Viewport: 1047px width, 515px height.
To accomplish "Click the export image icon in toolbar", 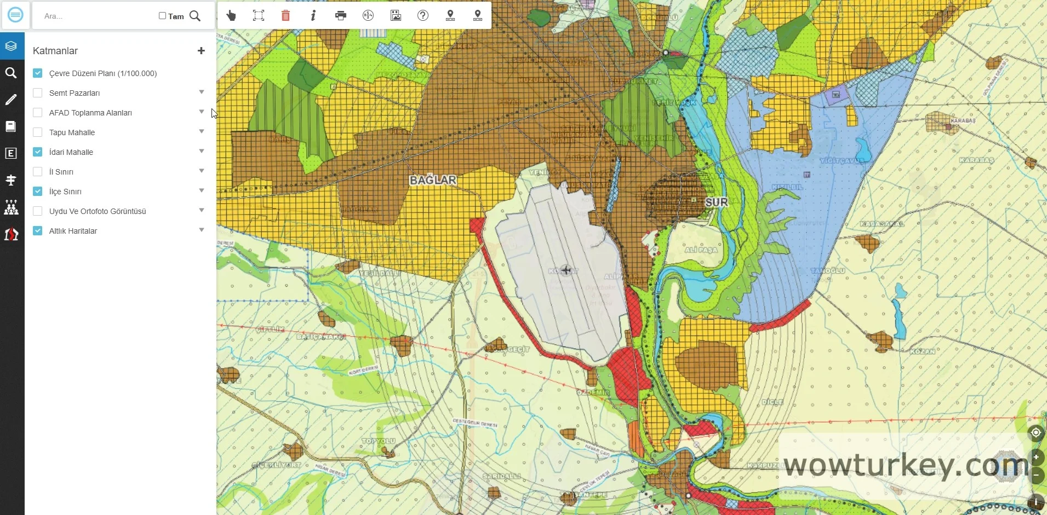I will (x=396, y=16).
